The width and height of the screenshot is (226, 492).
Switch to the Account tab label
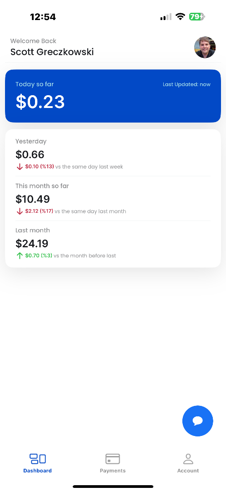pyautogui.click(x=188, y=471)
